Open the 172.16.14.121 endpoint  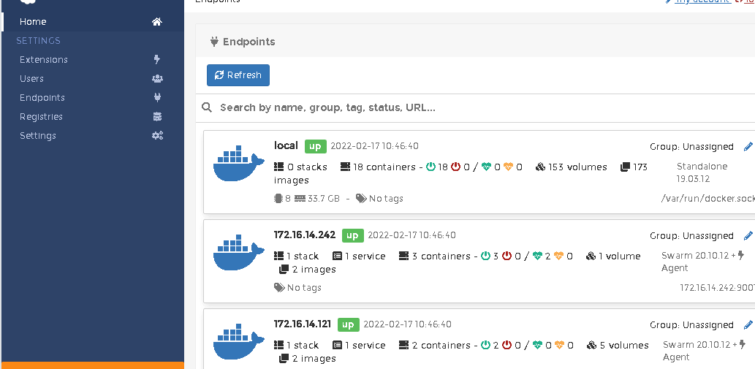(x=303, y=324)
